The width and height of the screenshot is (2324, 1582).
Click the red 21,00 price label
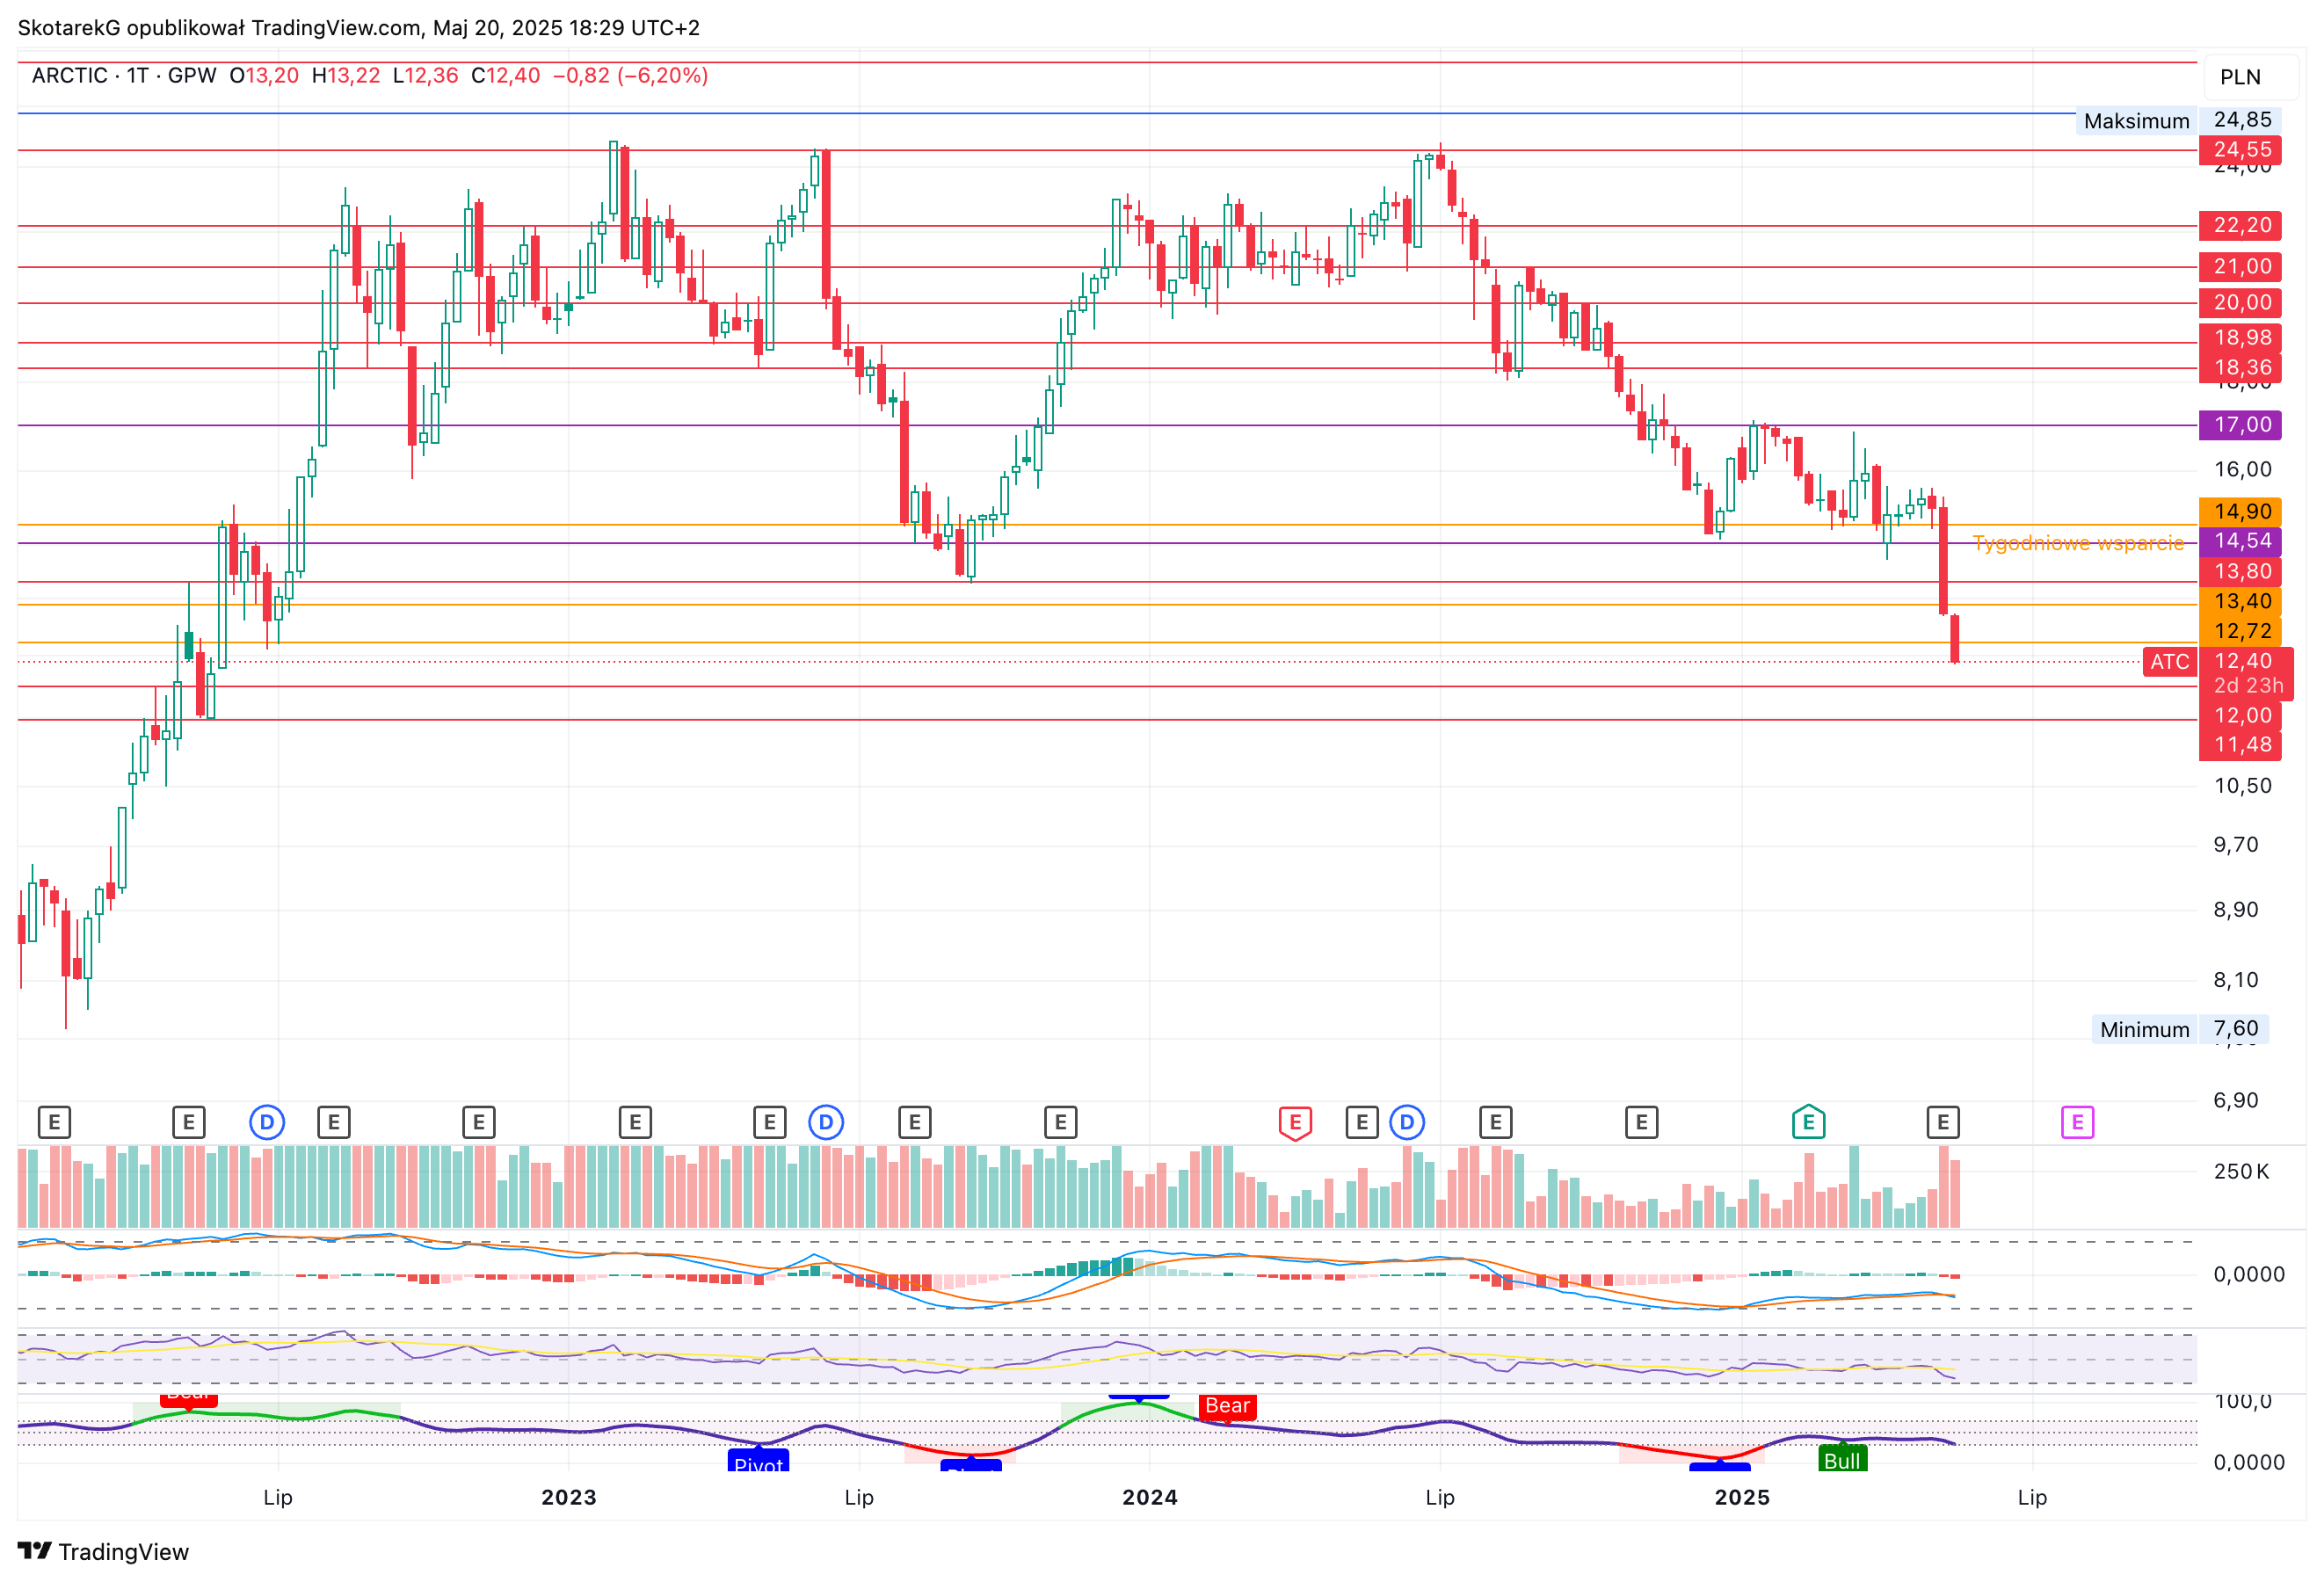click(2240, 266)
